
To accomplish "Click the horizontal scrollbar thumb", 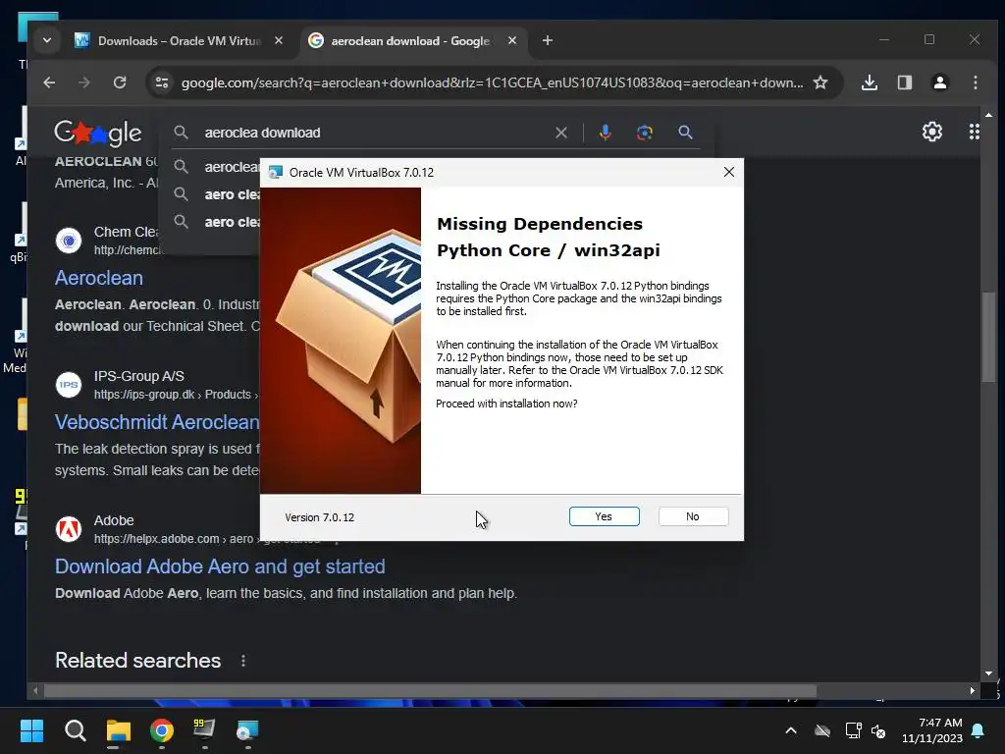I will point(430,690).
